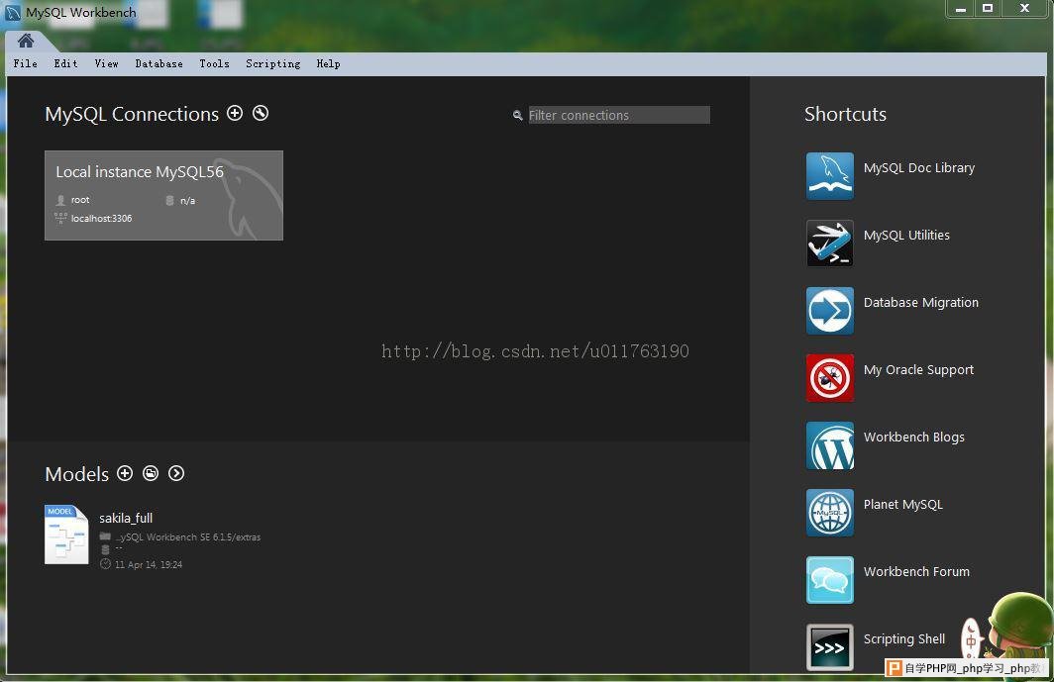Click the MySQL Workbench title bar icon
This screenshot has height=682, width=1054.
point(13,13)
